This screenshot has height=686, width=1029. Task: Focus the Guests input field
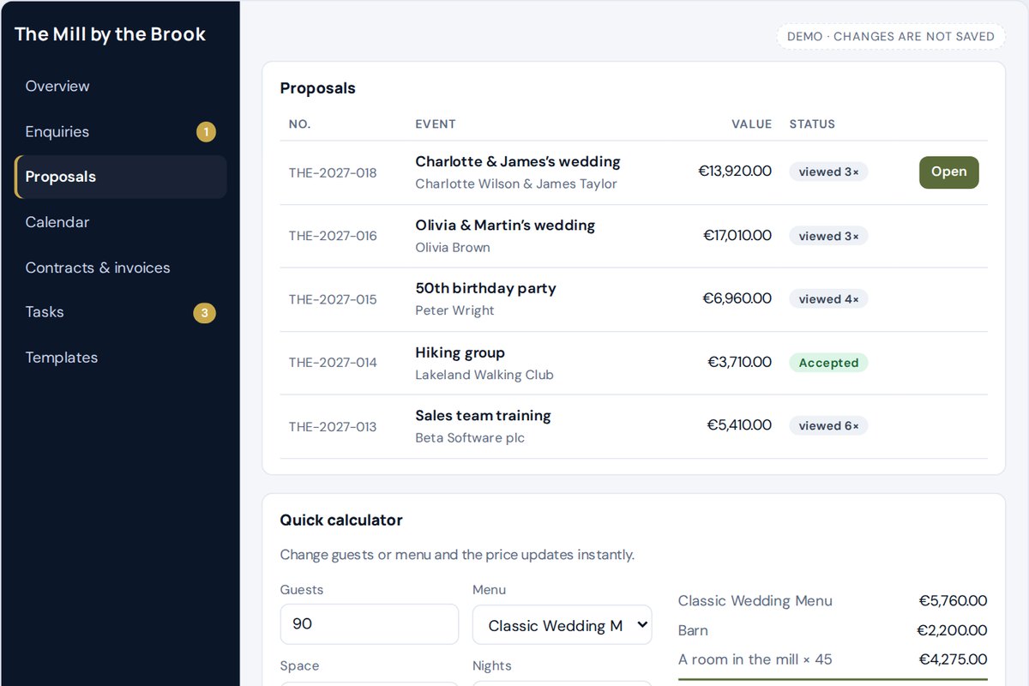pyautogui.click(x=370, y=624)
